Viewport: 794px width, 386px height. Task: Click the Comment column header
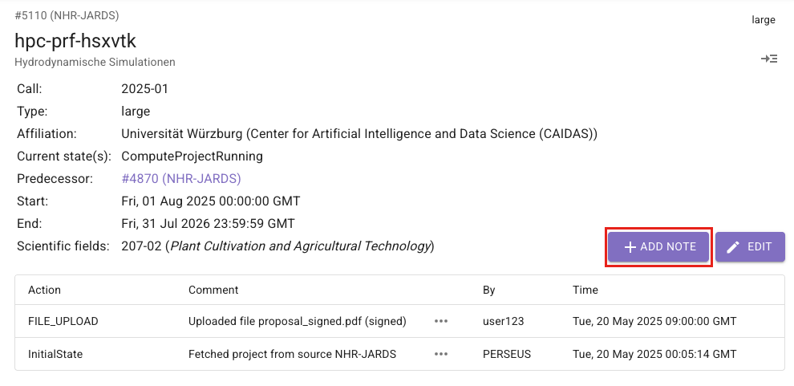[x=213, y=290]
